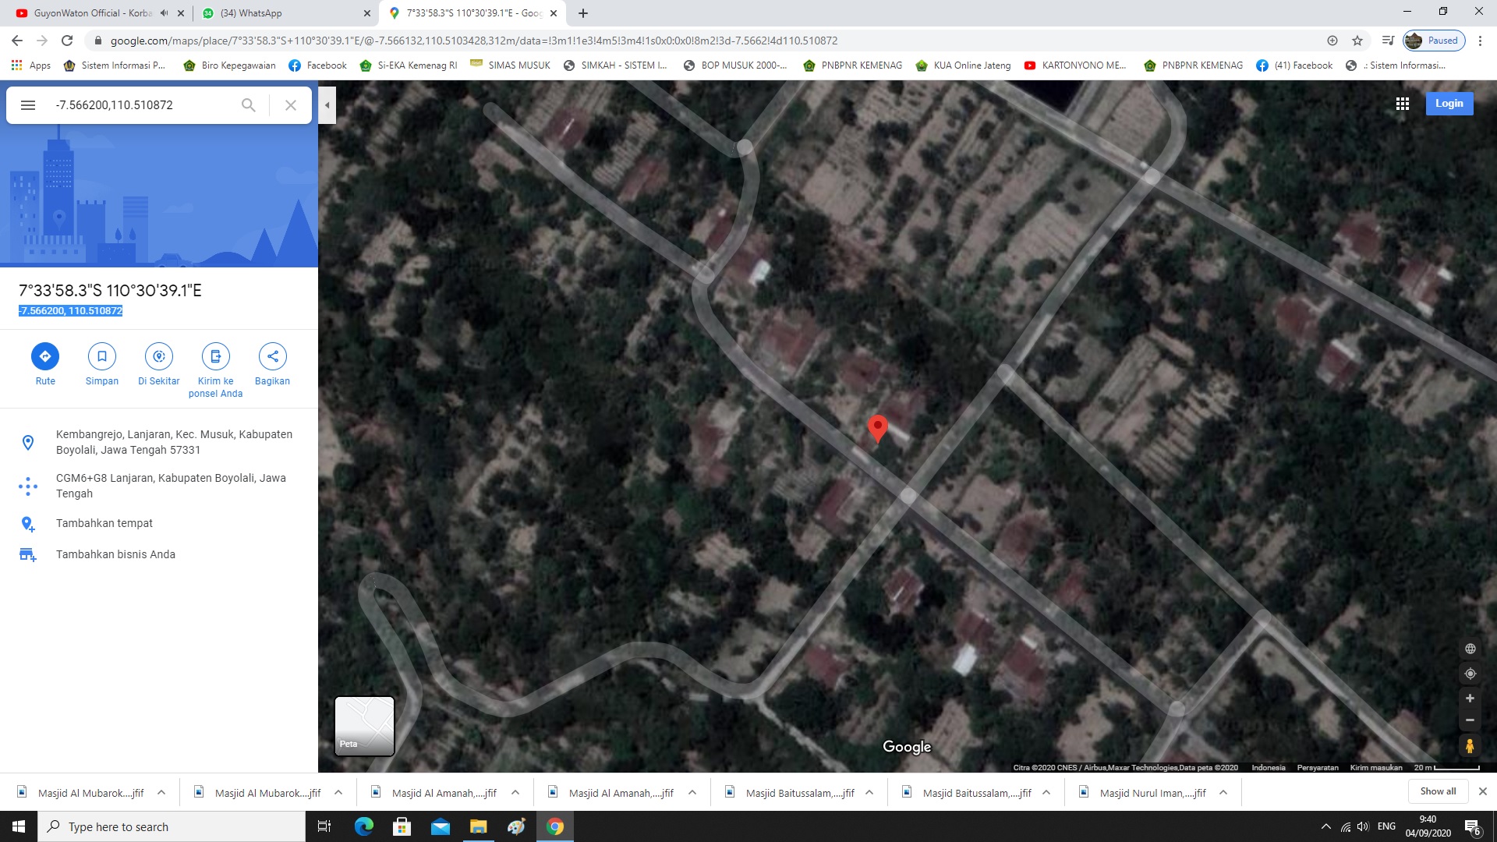Switch to Peta map layer thumbnail

click(x=364, y=726)
